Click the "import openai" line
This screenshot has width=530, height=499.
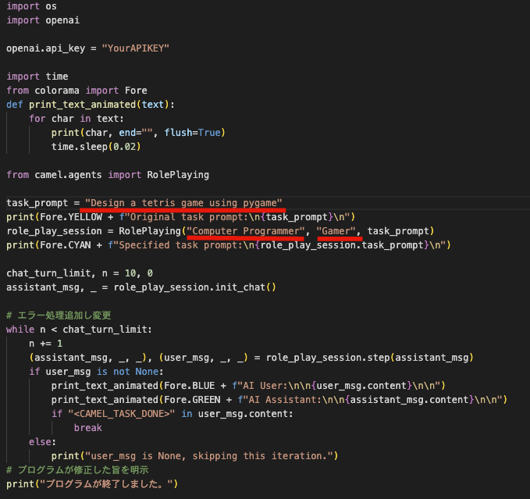pyautogui.click(x=43, y=20)
